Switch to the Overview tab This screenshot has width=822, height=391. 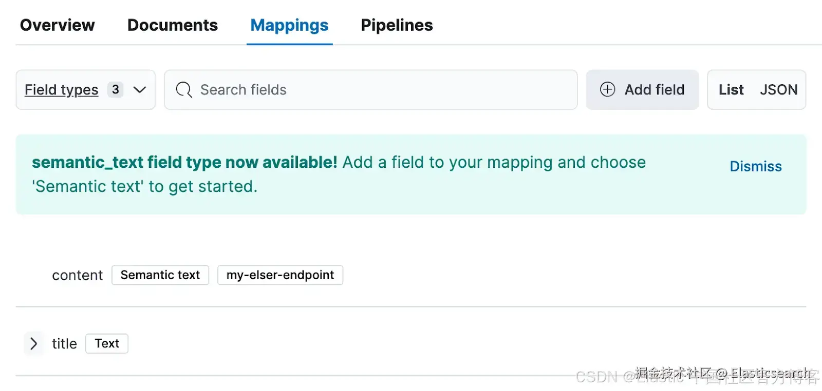pos(57,25)
